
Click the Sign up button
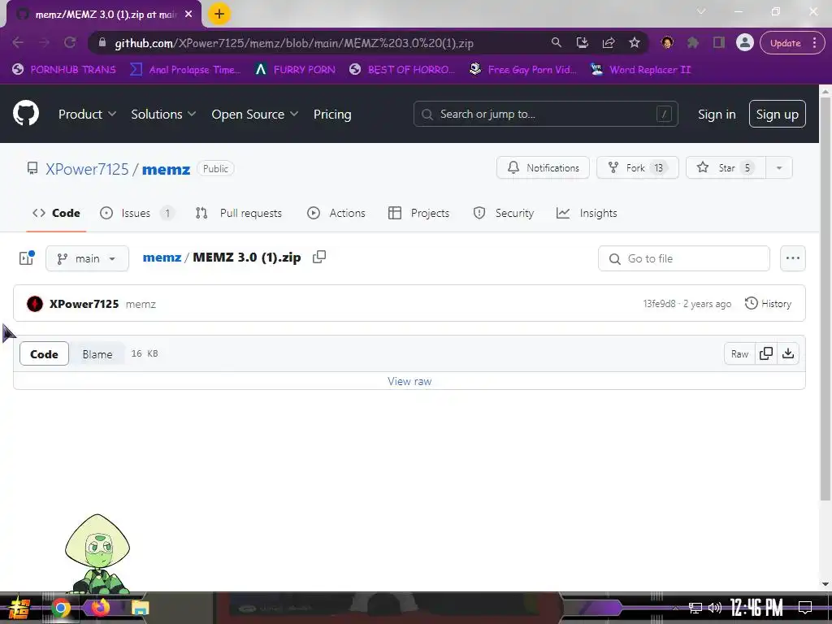click(x=777, y=114)
